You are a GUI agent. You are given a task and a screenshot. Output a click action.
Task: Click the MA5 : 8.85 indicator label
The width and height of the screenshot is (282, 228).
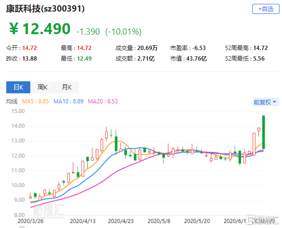point(35,101)
